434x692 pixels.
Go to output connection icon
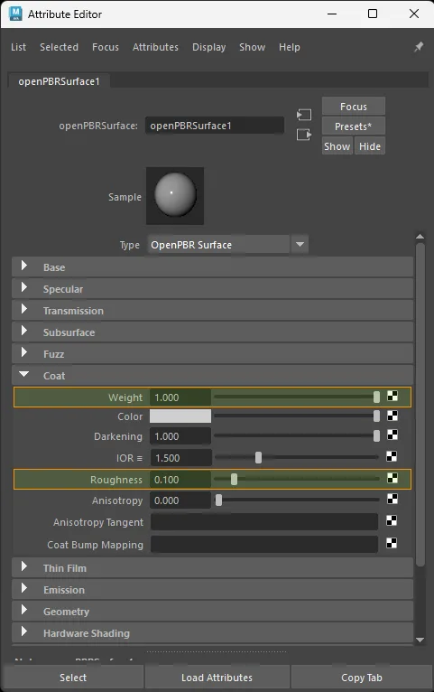click(304, 135)
